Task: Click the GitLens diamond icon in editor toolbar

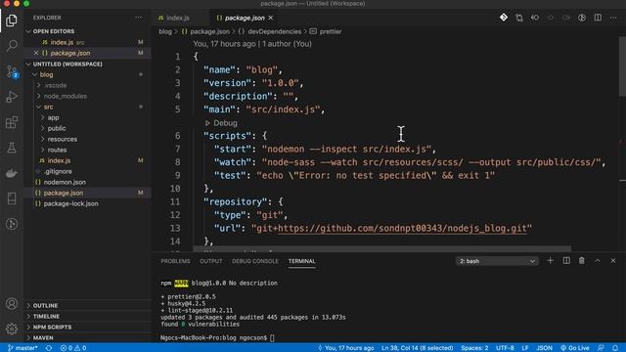Action: tap(504, 18)
